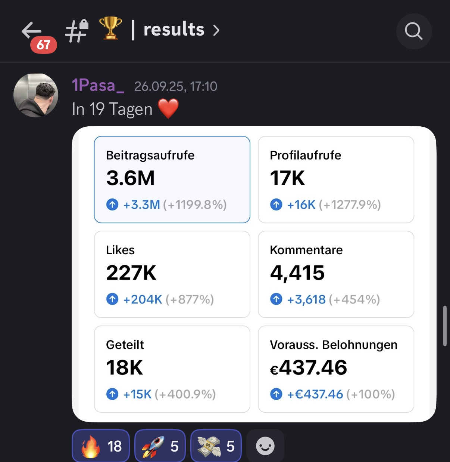The image size is (450, 462).
Task: Tap the locked channel hash icon
Action: (76, 31)
